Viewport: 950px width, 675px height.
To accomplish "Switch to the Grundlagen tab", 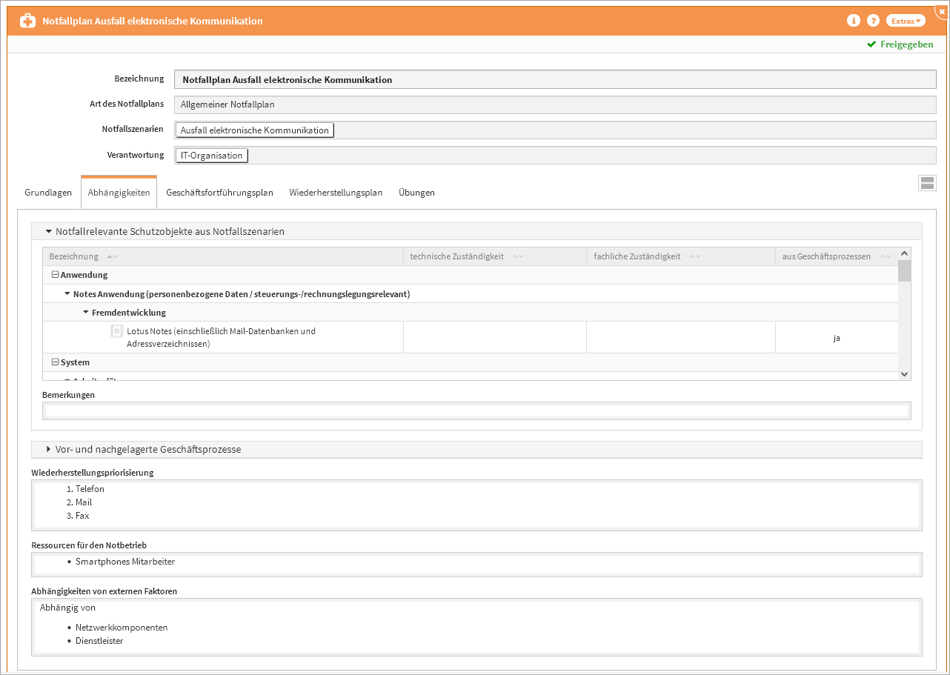I will 48,193.
